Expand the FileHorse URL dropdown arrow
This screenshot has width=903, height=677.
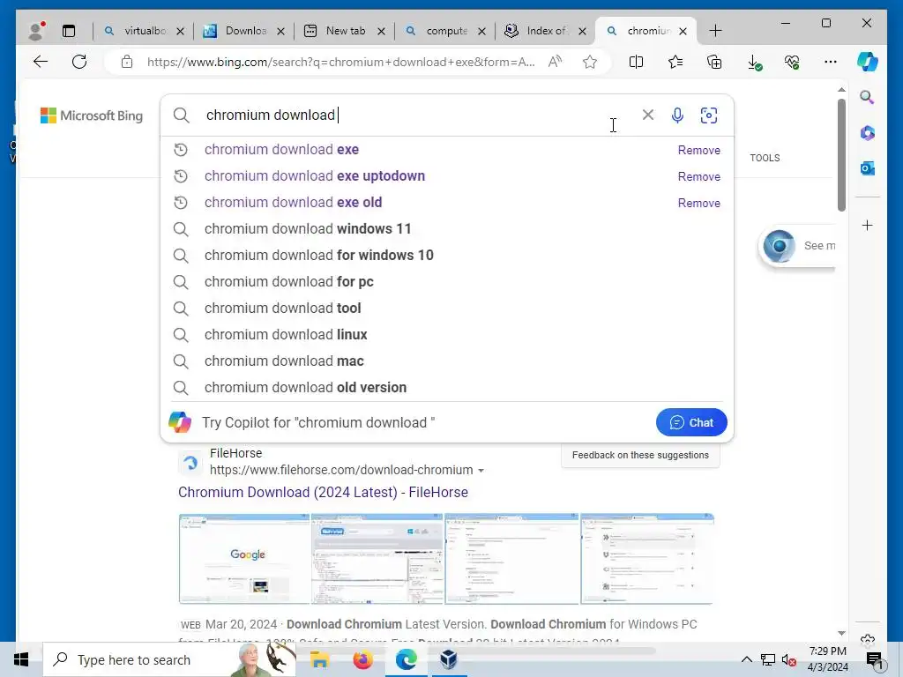481,471
